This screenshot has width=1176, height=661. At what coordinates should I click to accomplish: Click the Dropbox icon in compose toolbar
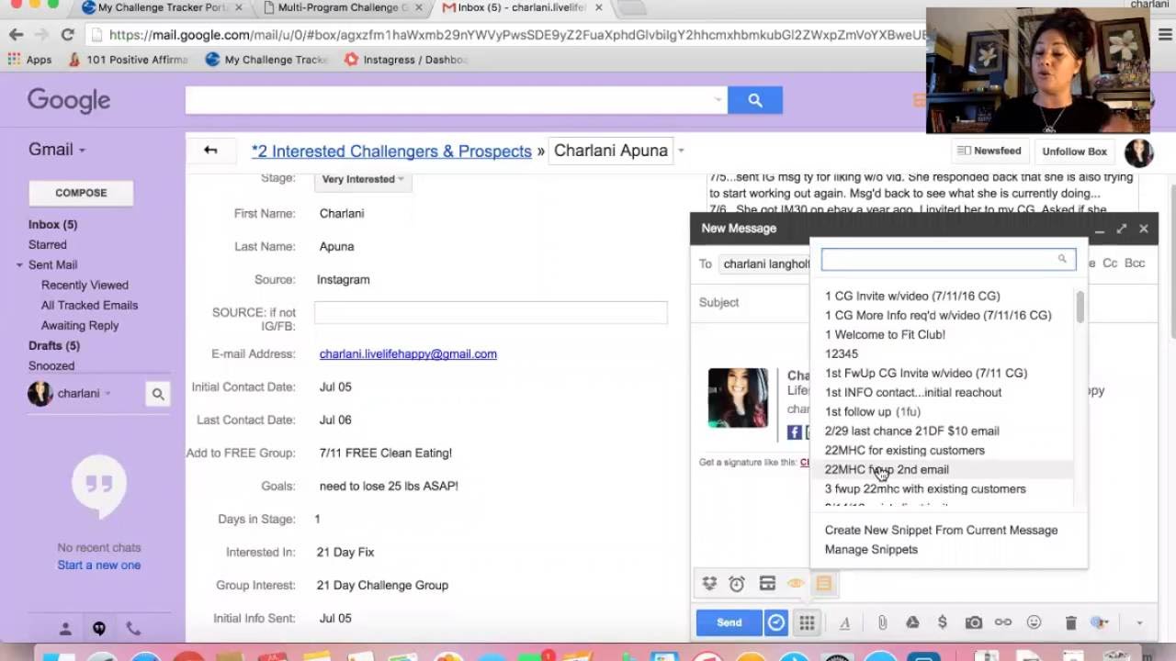[x=709, y=584]
